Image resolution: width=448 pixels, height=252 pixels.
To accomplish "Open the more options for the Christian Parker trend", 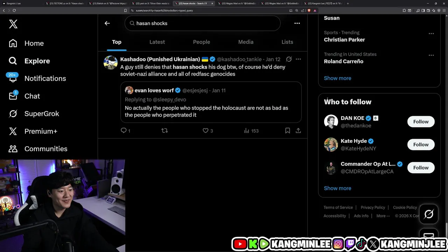I will 431,34.
